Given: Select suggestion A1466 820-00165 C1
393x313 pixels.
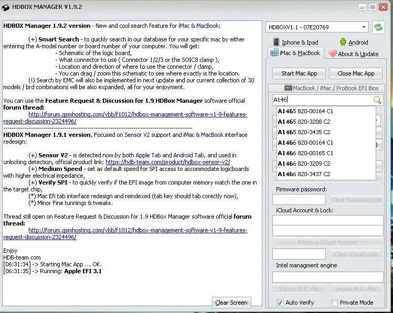Looking at the screenshot, I should [x=326, y=153].
